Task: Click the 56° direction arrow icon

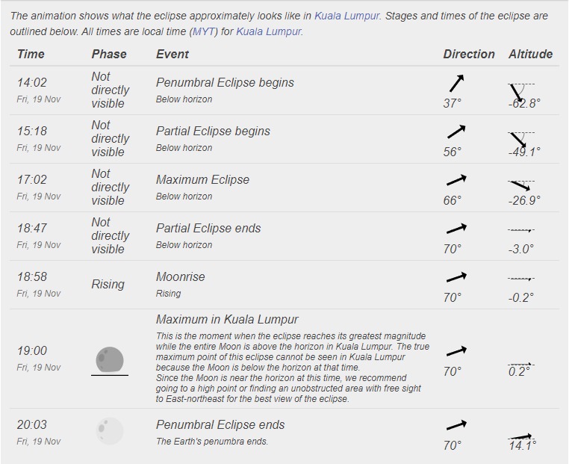Action: point(456,132)
